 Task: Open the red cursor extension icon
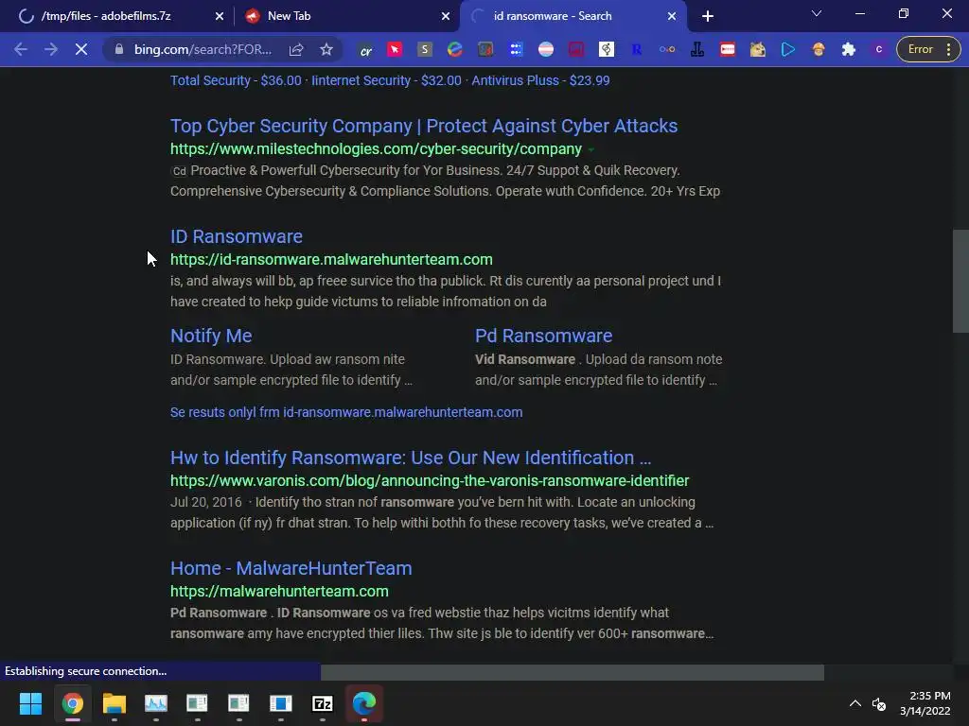point(395,49)
